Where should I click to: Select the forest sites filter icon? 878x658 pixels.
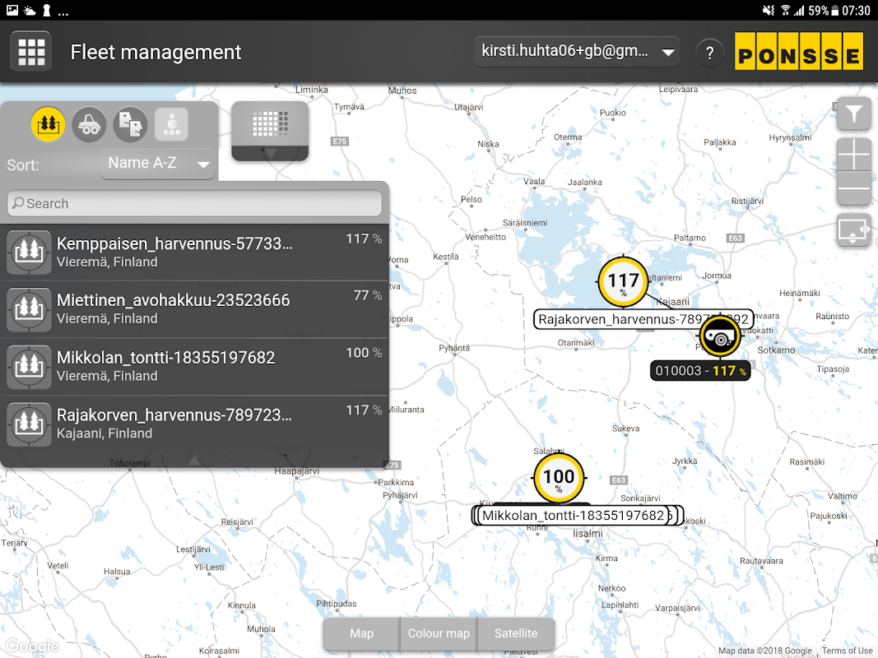pos(48,123)
